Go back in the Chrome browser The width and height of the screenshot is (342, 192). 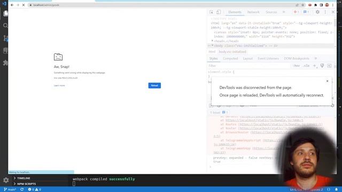pos(12,5)
